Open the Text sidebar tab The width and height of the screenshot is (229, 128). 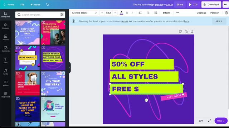point(6,60)
